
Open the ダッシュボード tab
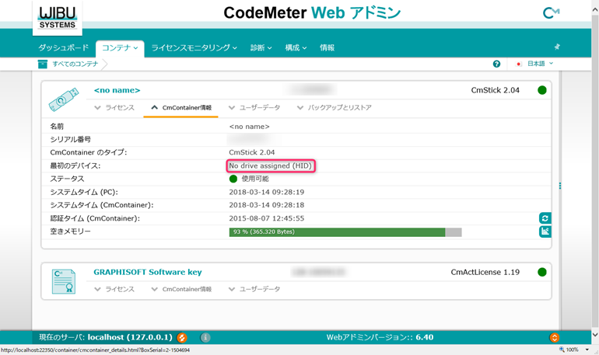pos(64,47)
